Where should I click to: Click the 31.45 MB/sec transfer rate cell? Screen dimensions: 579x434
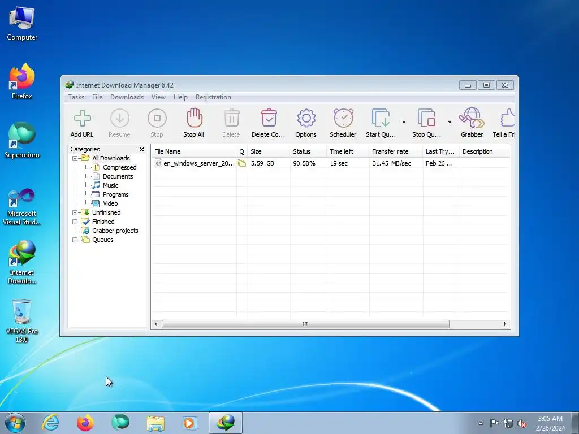pos(391,163)
